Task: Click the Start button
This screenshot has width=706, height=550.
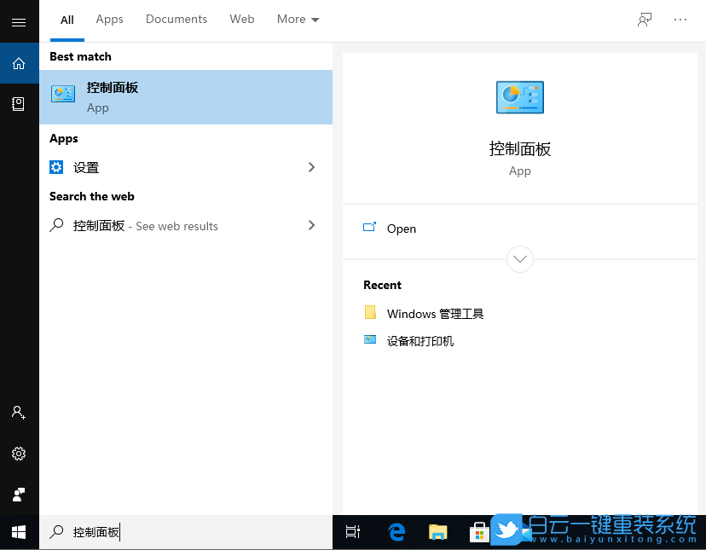Action: pos(19,531)
